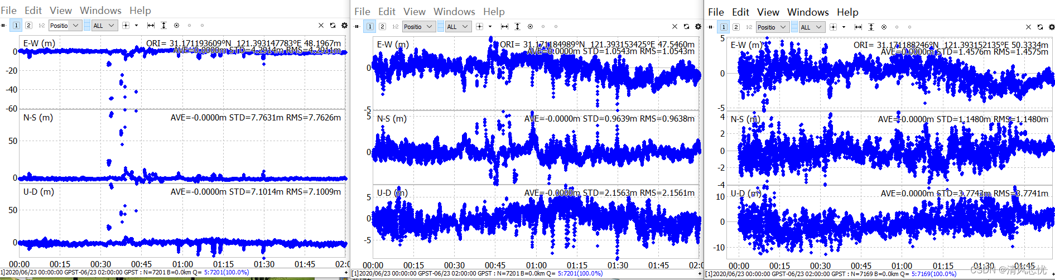The width and height of the screenshot is (1055, 280).
Task: Click the connect/disconnect icon in the right window toolbar
Action: tap(711, 27)
